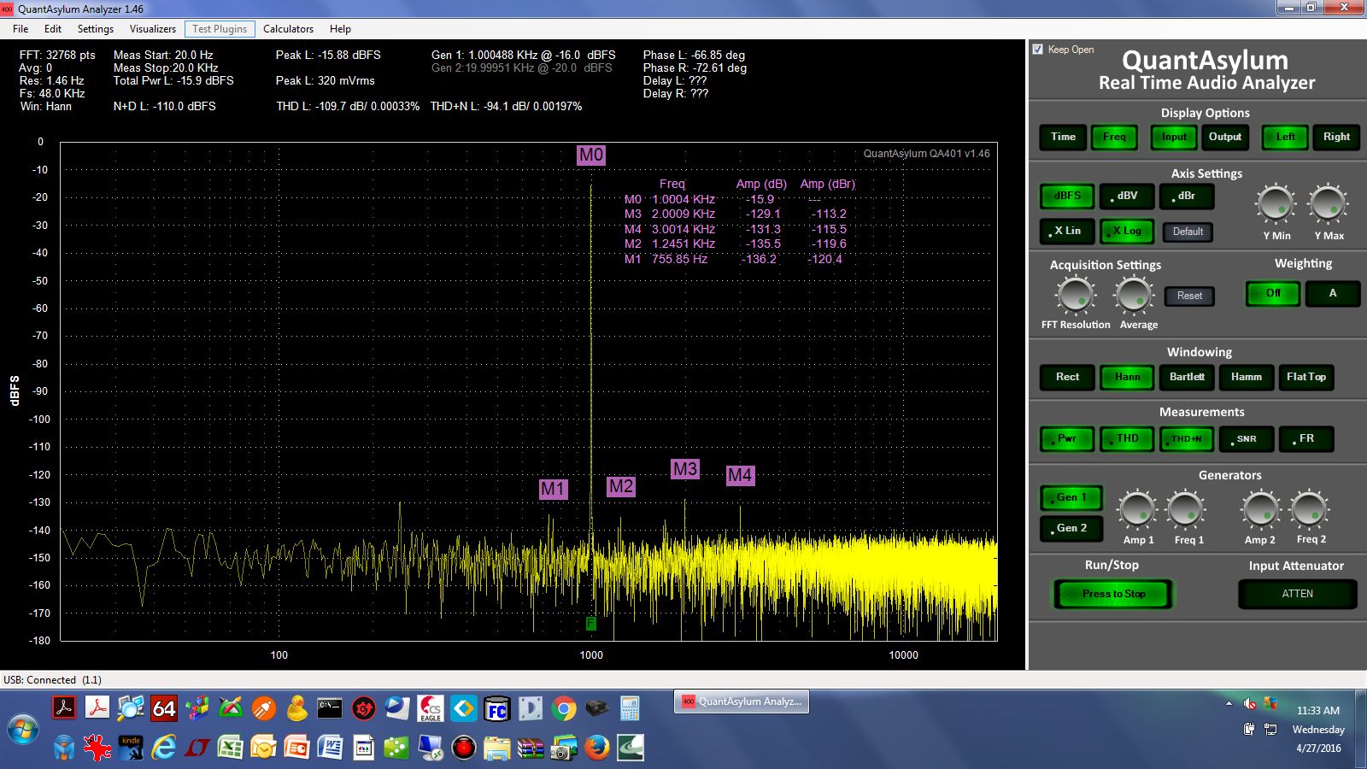Toggle the Left channel display
This screenshot has width=1367, height=769.
click(x=1285, y=137)
